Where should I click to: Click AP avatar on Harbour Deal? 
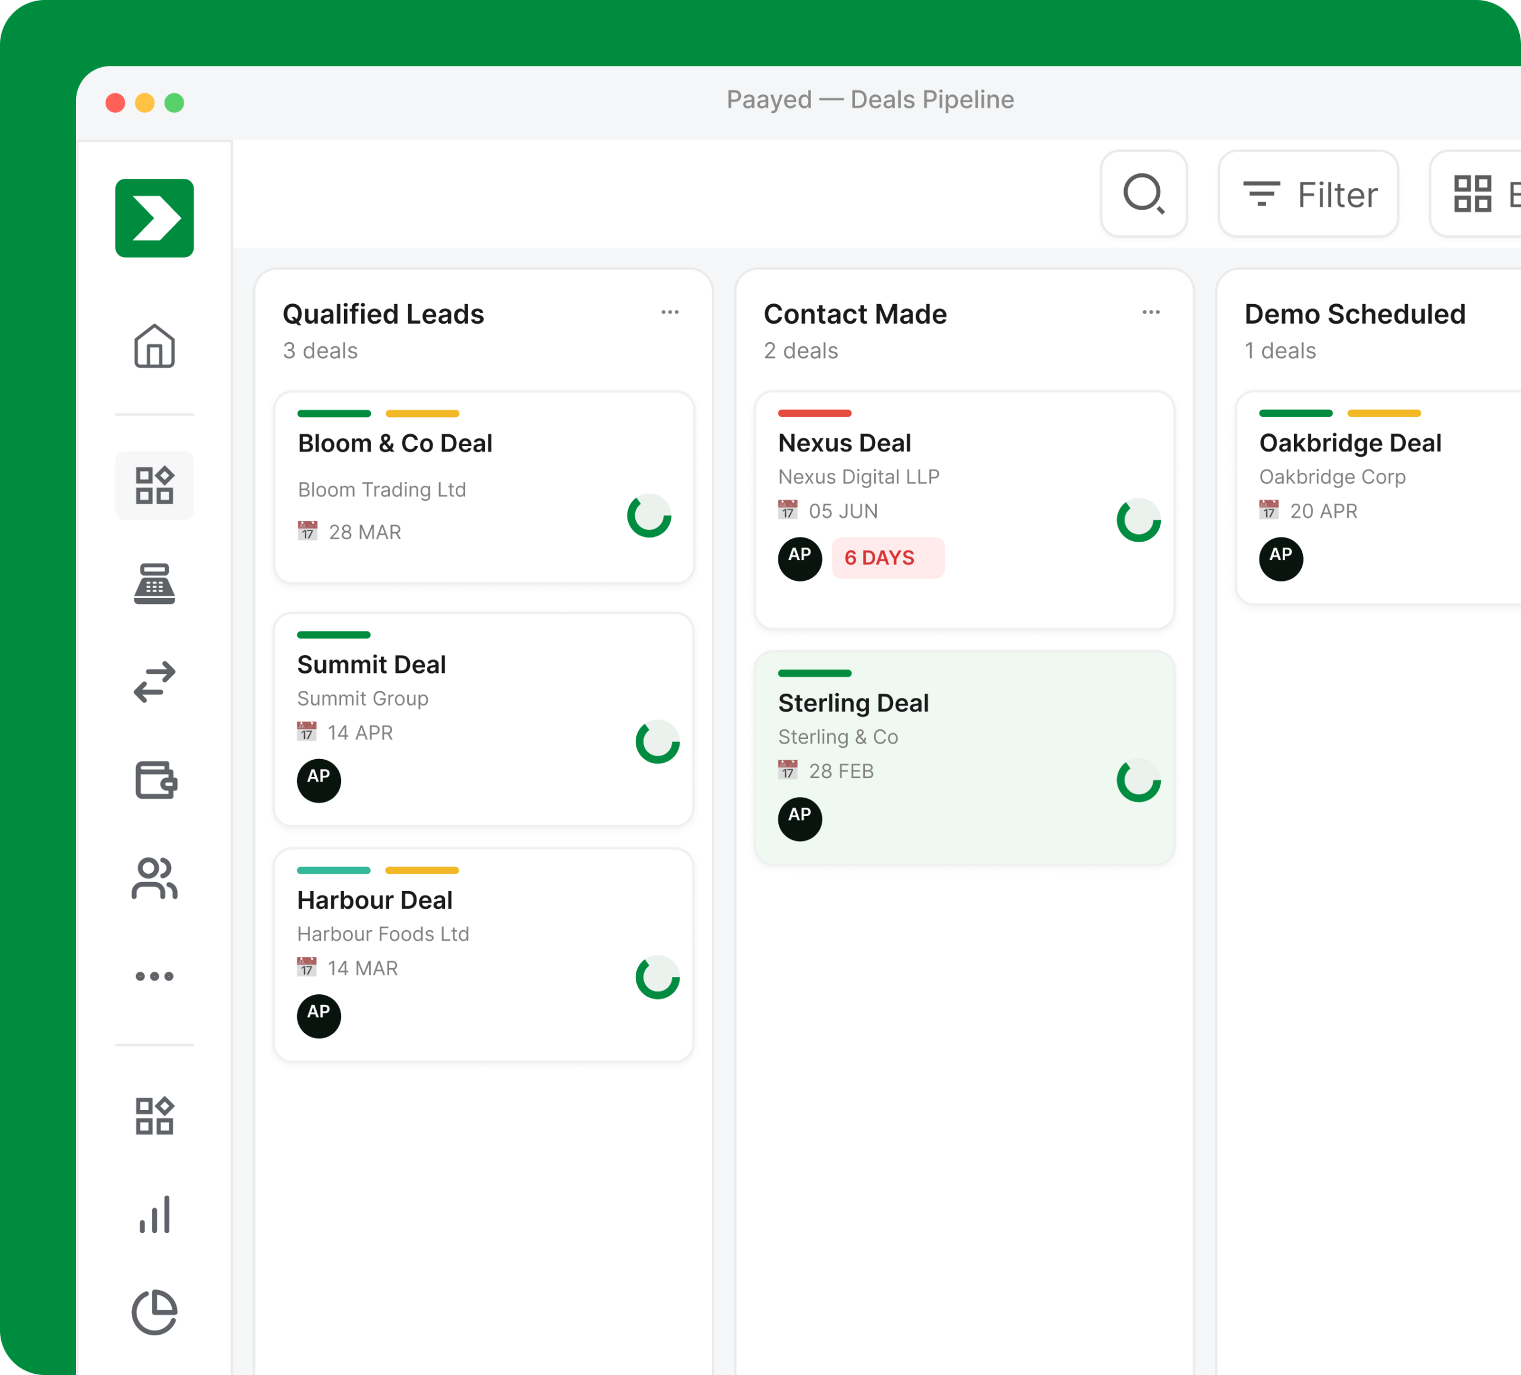(x=318, y=1016)
